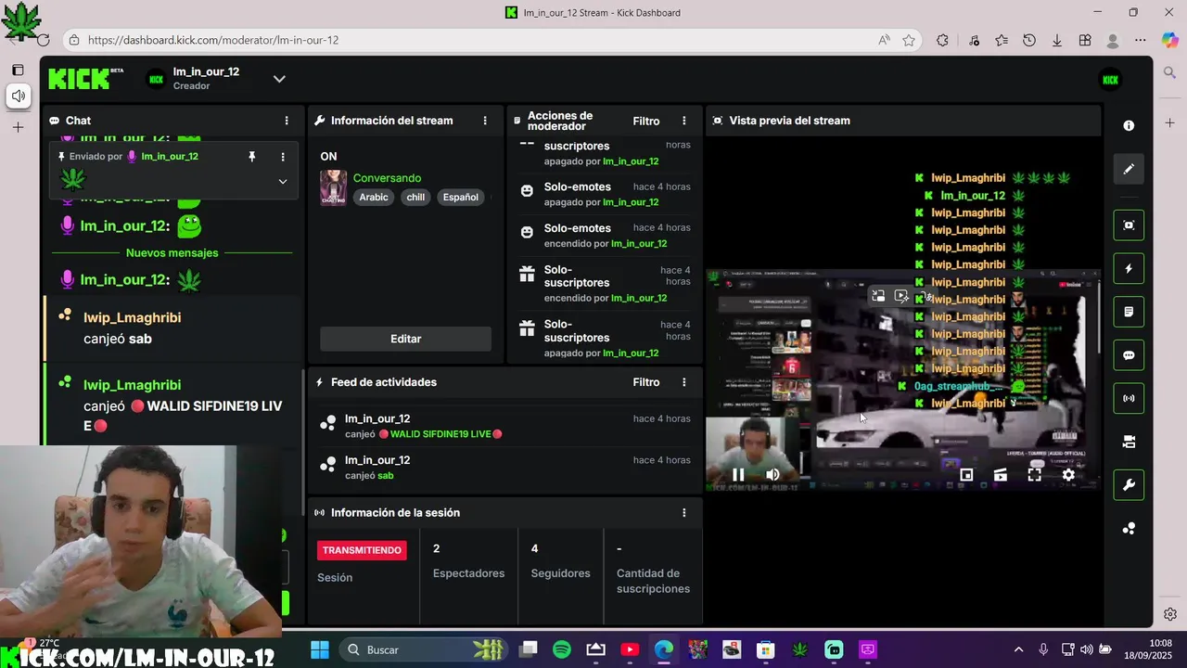This screenshot has height=668, width=1187.
Task: Open Feed de actividades three-dot menu
Action: click(684, 382)
